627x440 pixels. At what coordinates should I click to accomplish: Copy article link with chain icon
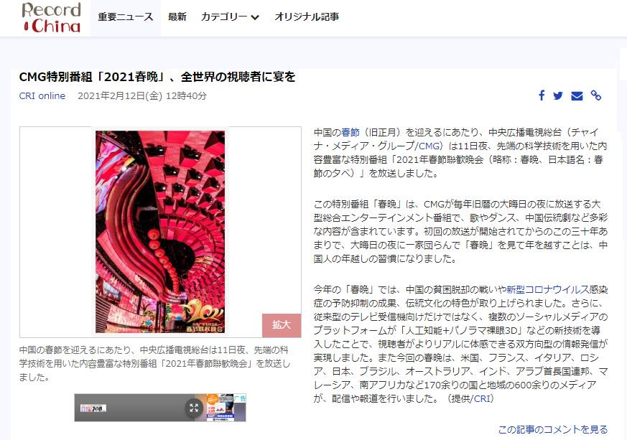click(x=595, y=96)
